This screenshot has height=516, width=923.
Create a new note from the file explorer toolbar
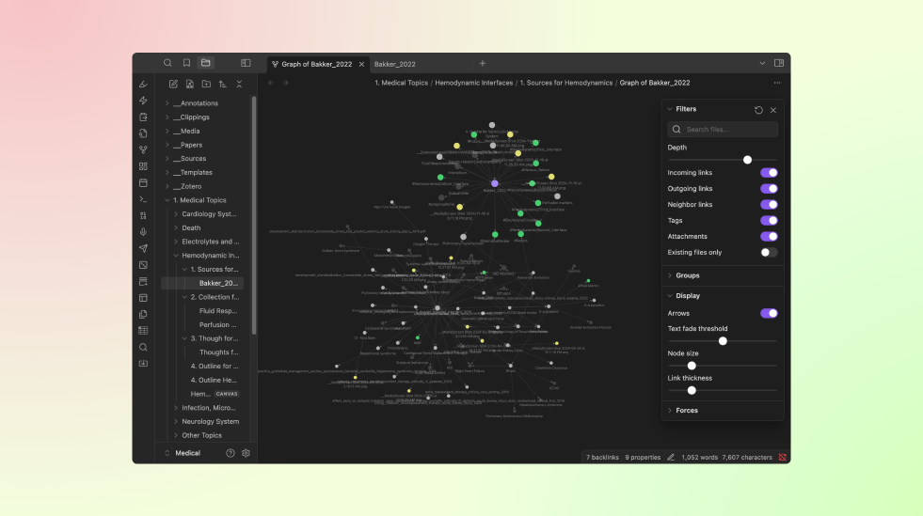pyautogui.click(x=173, y=85)
